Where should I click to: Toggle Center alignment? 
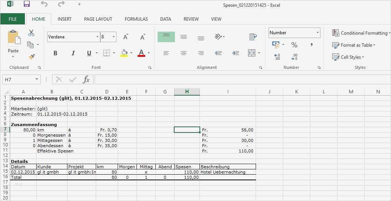pyautogui.click(x=184, y=53)
